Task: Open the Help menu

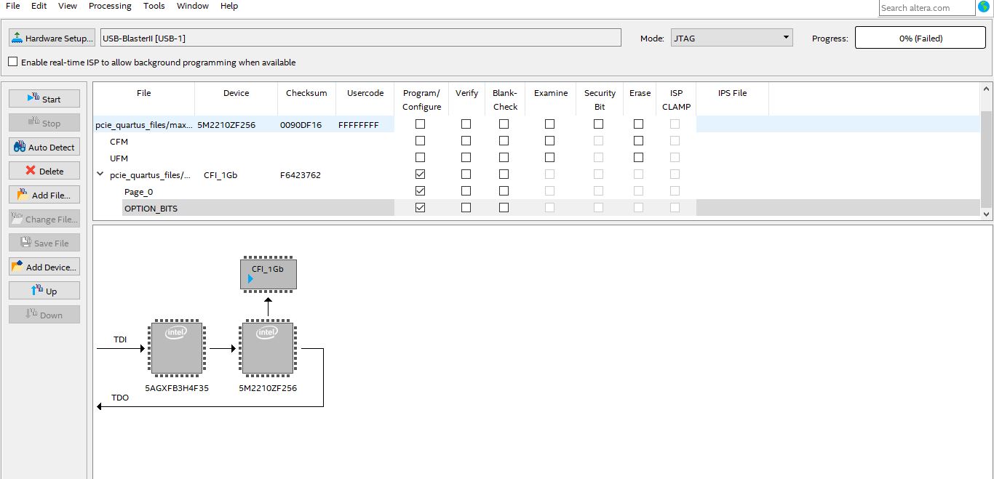Action: click(229, 6)
